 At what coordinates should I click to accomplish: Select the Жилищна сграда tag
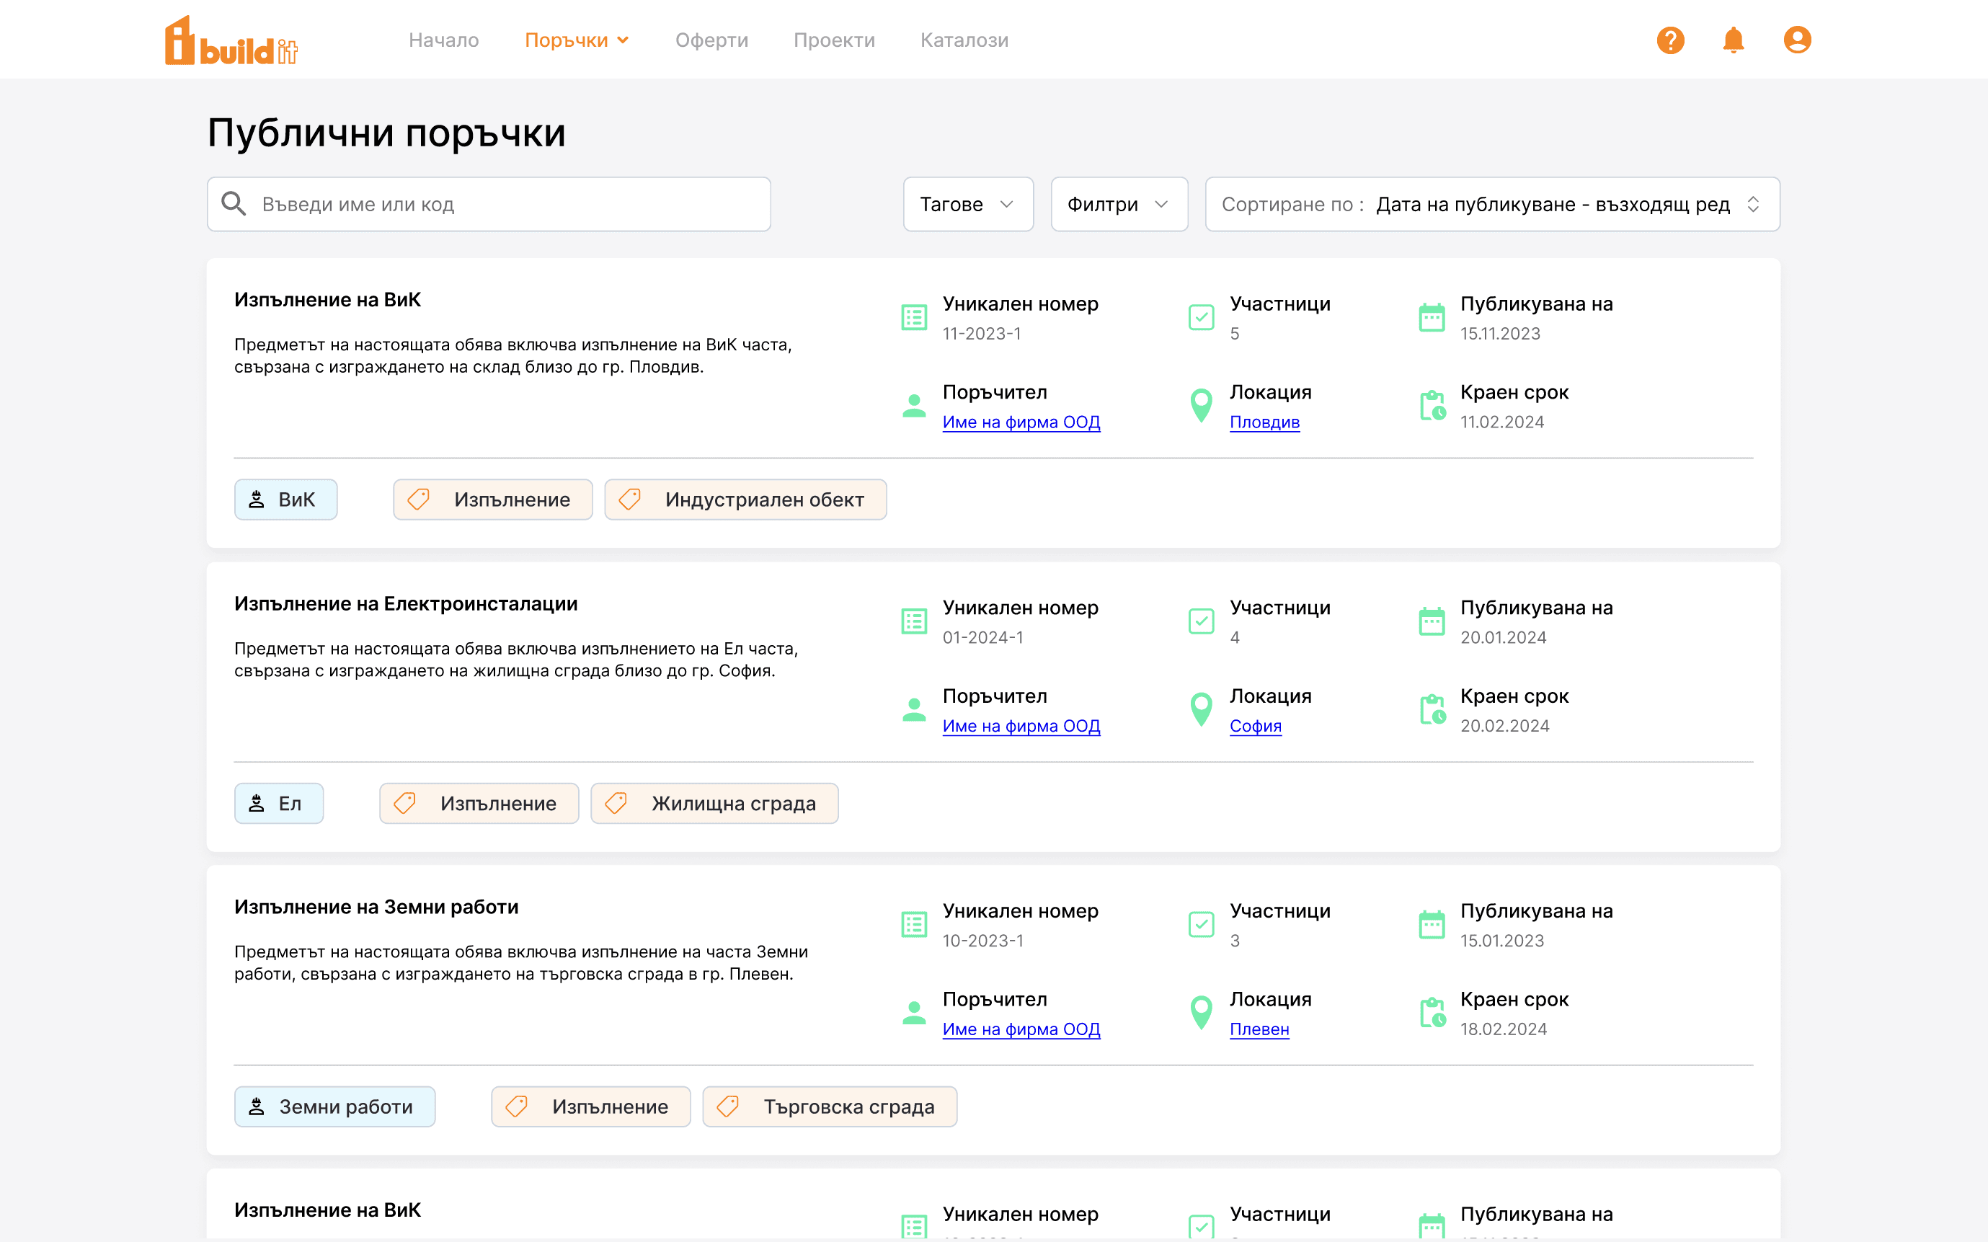714,803
